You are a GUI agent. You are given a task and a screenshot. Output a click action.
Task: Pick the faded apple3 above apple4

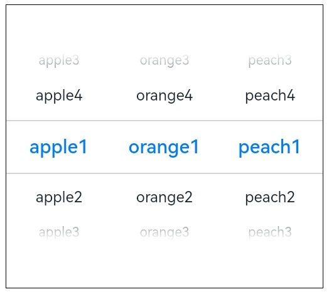[59, 60]
